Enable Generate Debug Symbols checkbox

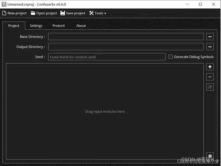pyautogui.click(x=170, y=57)
